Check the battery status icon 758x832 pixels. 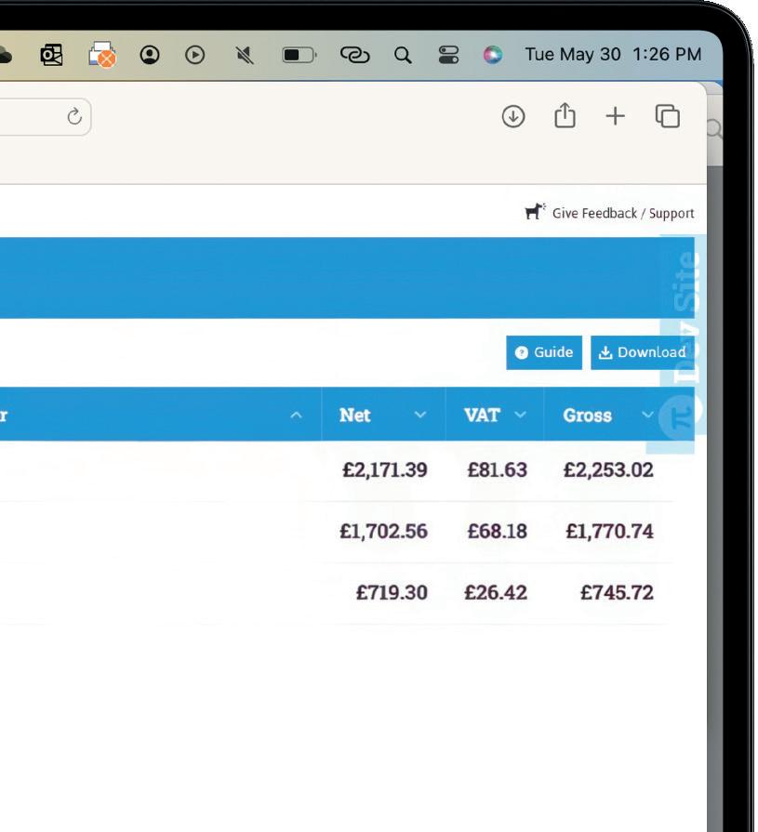[299, 55]
